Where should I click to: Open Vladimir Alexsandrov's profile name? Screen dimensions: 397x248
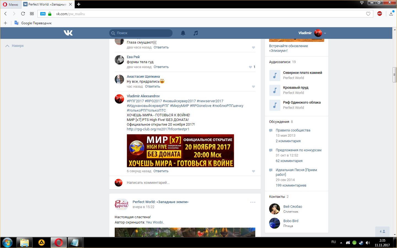[x=143, y=96]
